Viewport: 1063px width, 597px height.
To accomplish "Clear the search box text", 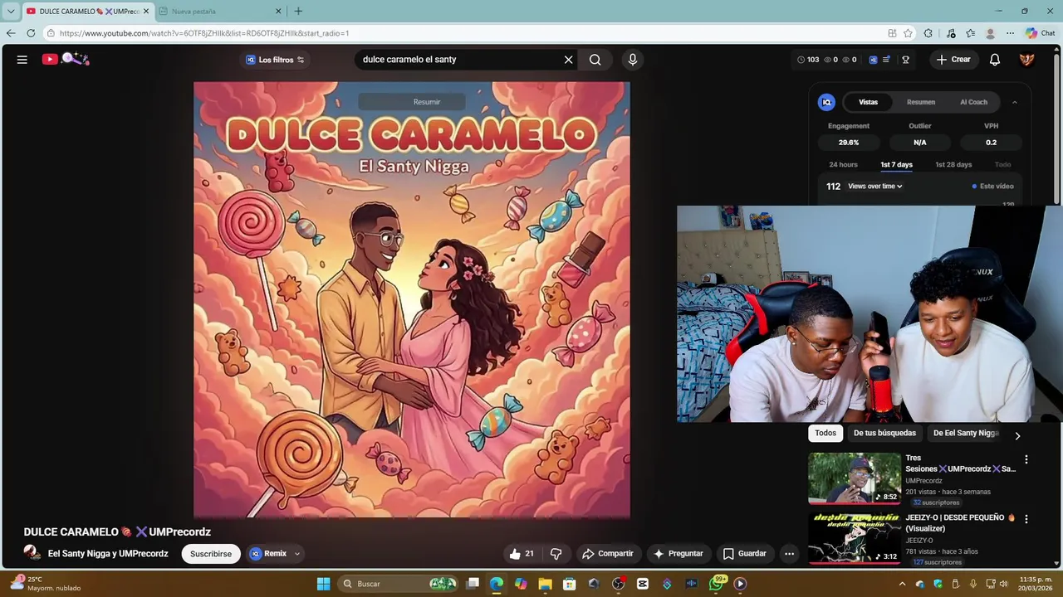I will click(x=568, y=60).
